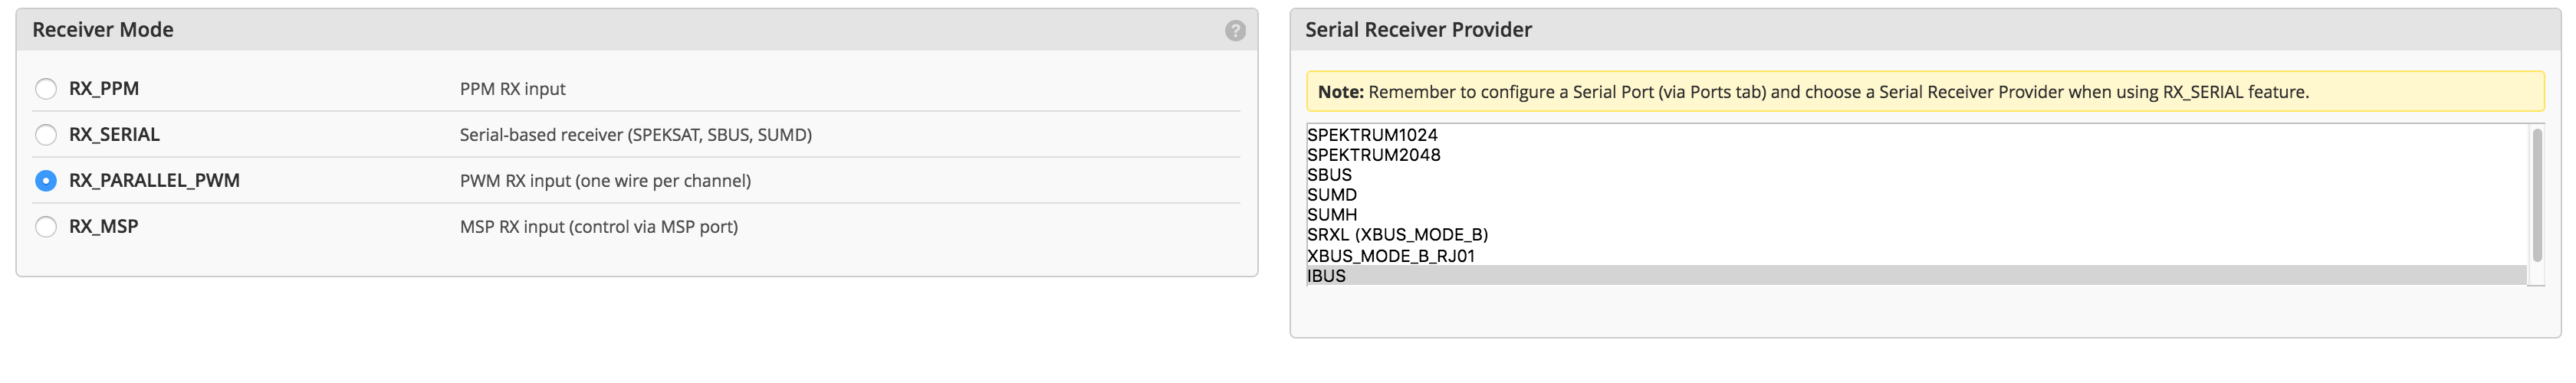Click the help question mark icon
The image size is (2576, 383).
(x=1235, y=31)
